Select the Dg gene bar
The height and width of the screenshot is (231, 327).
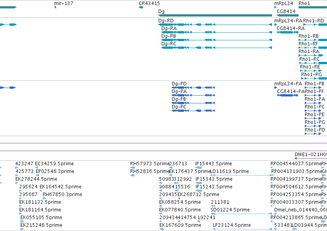[x=215, y=15]
